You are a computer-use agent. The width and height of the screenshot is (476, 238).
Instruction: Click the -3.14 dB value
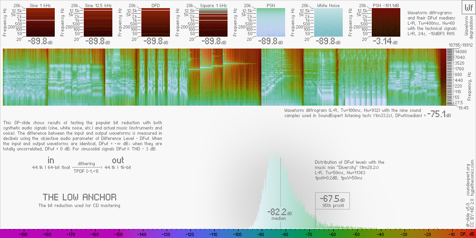coord(386,41)
